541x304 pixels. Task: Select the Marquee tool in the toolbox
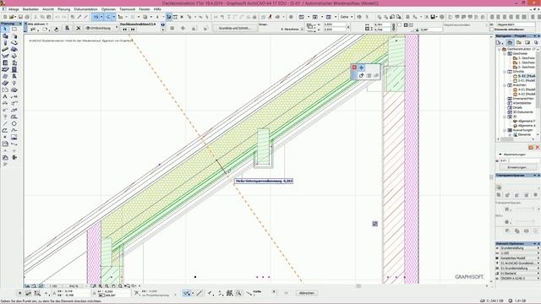14,30
